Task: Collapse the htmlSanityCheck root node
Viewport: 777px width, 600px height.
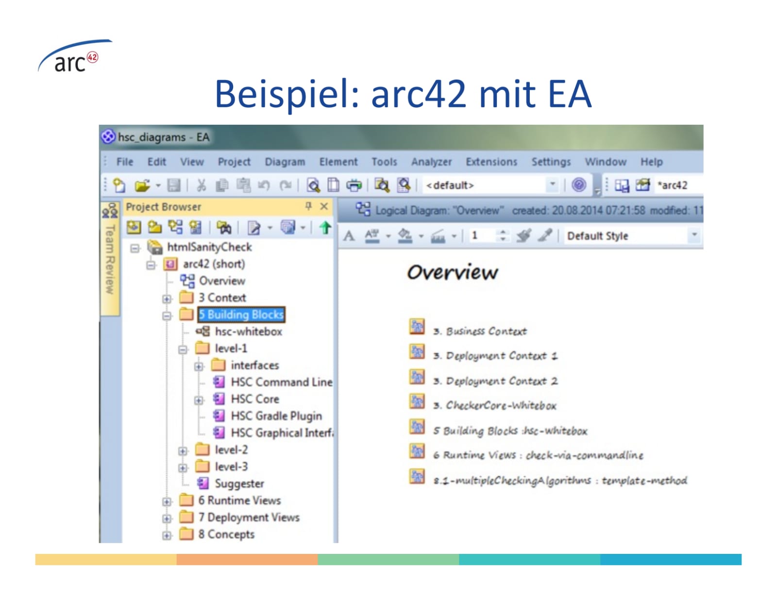Action: pos(135,248)
